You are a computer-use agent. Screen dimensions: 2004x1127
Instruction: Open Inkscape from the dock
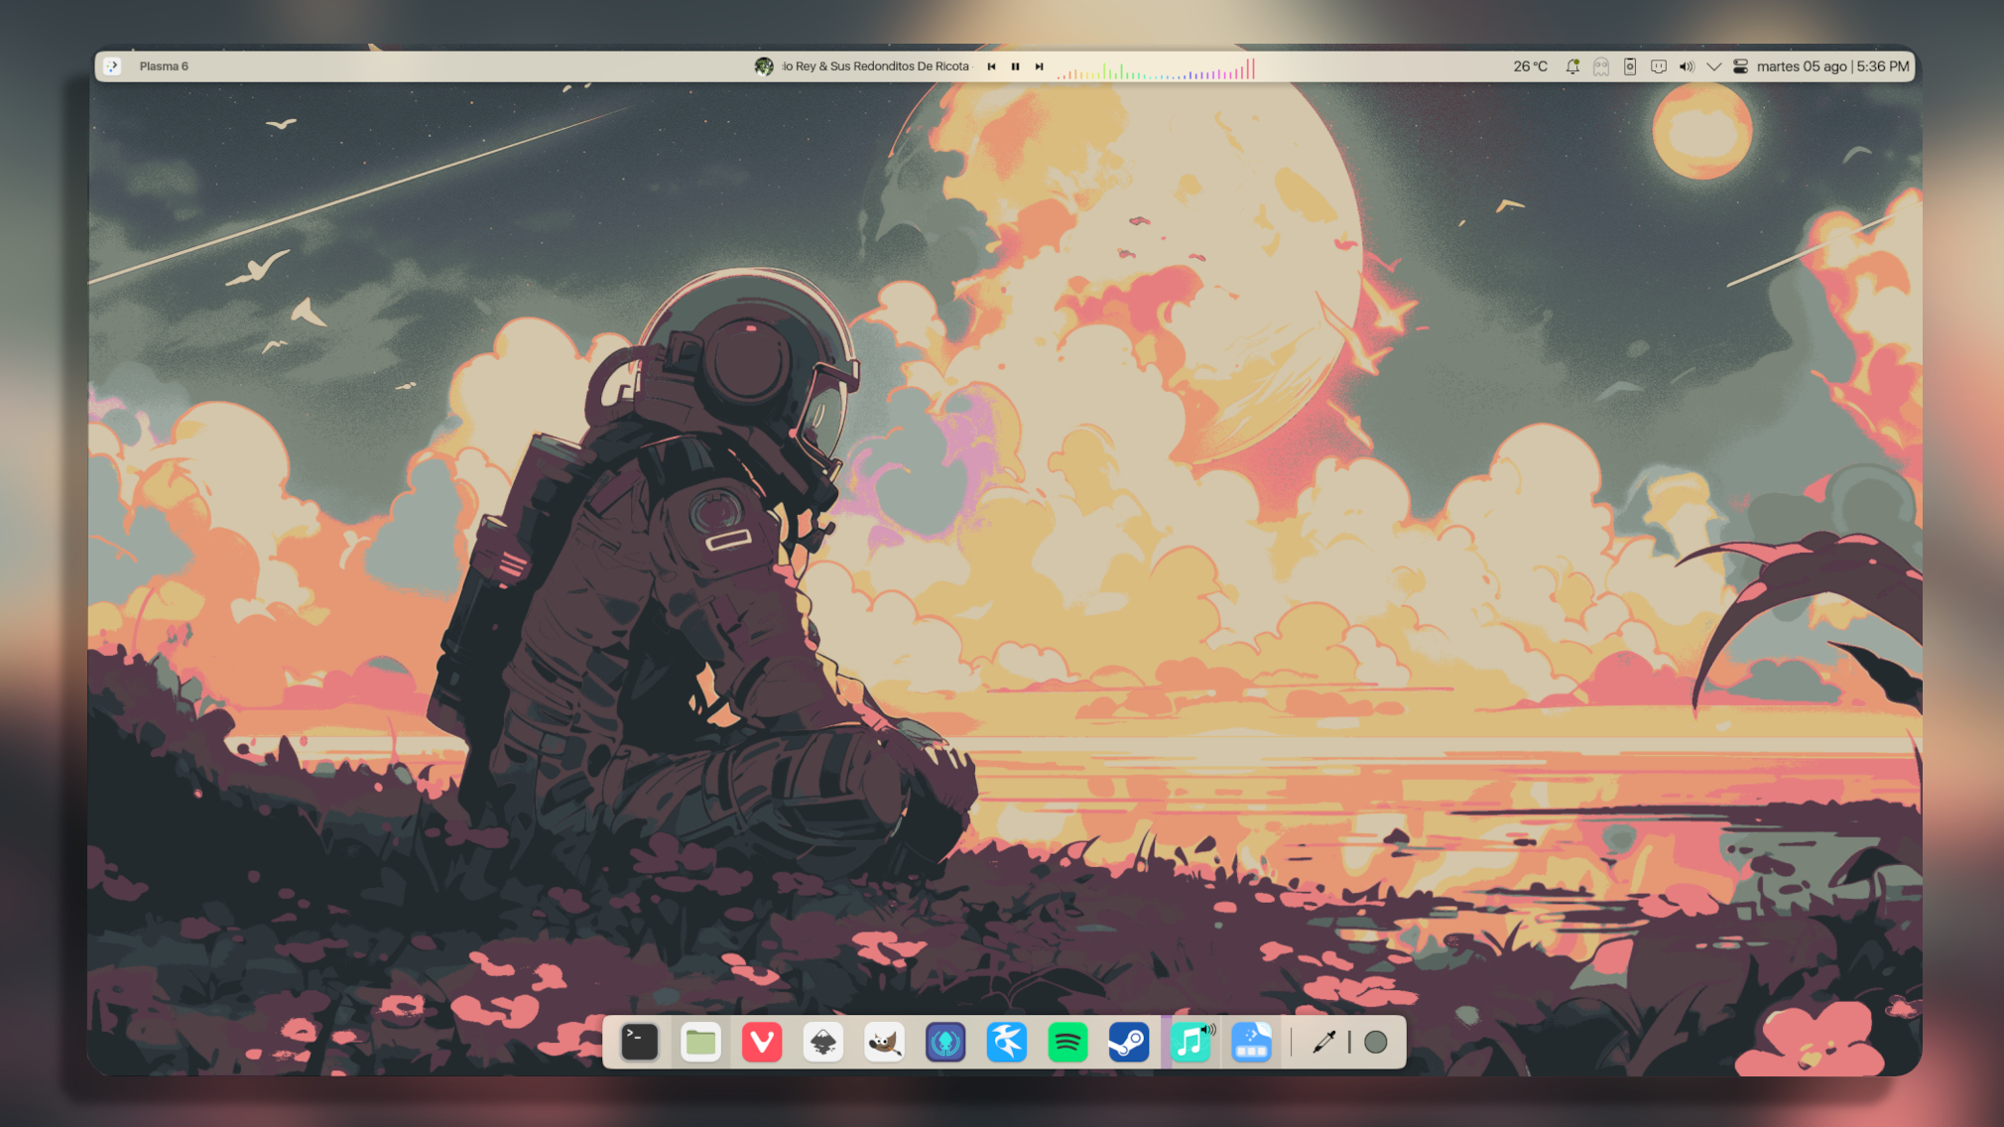pos(823,1042)
